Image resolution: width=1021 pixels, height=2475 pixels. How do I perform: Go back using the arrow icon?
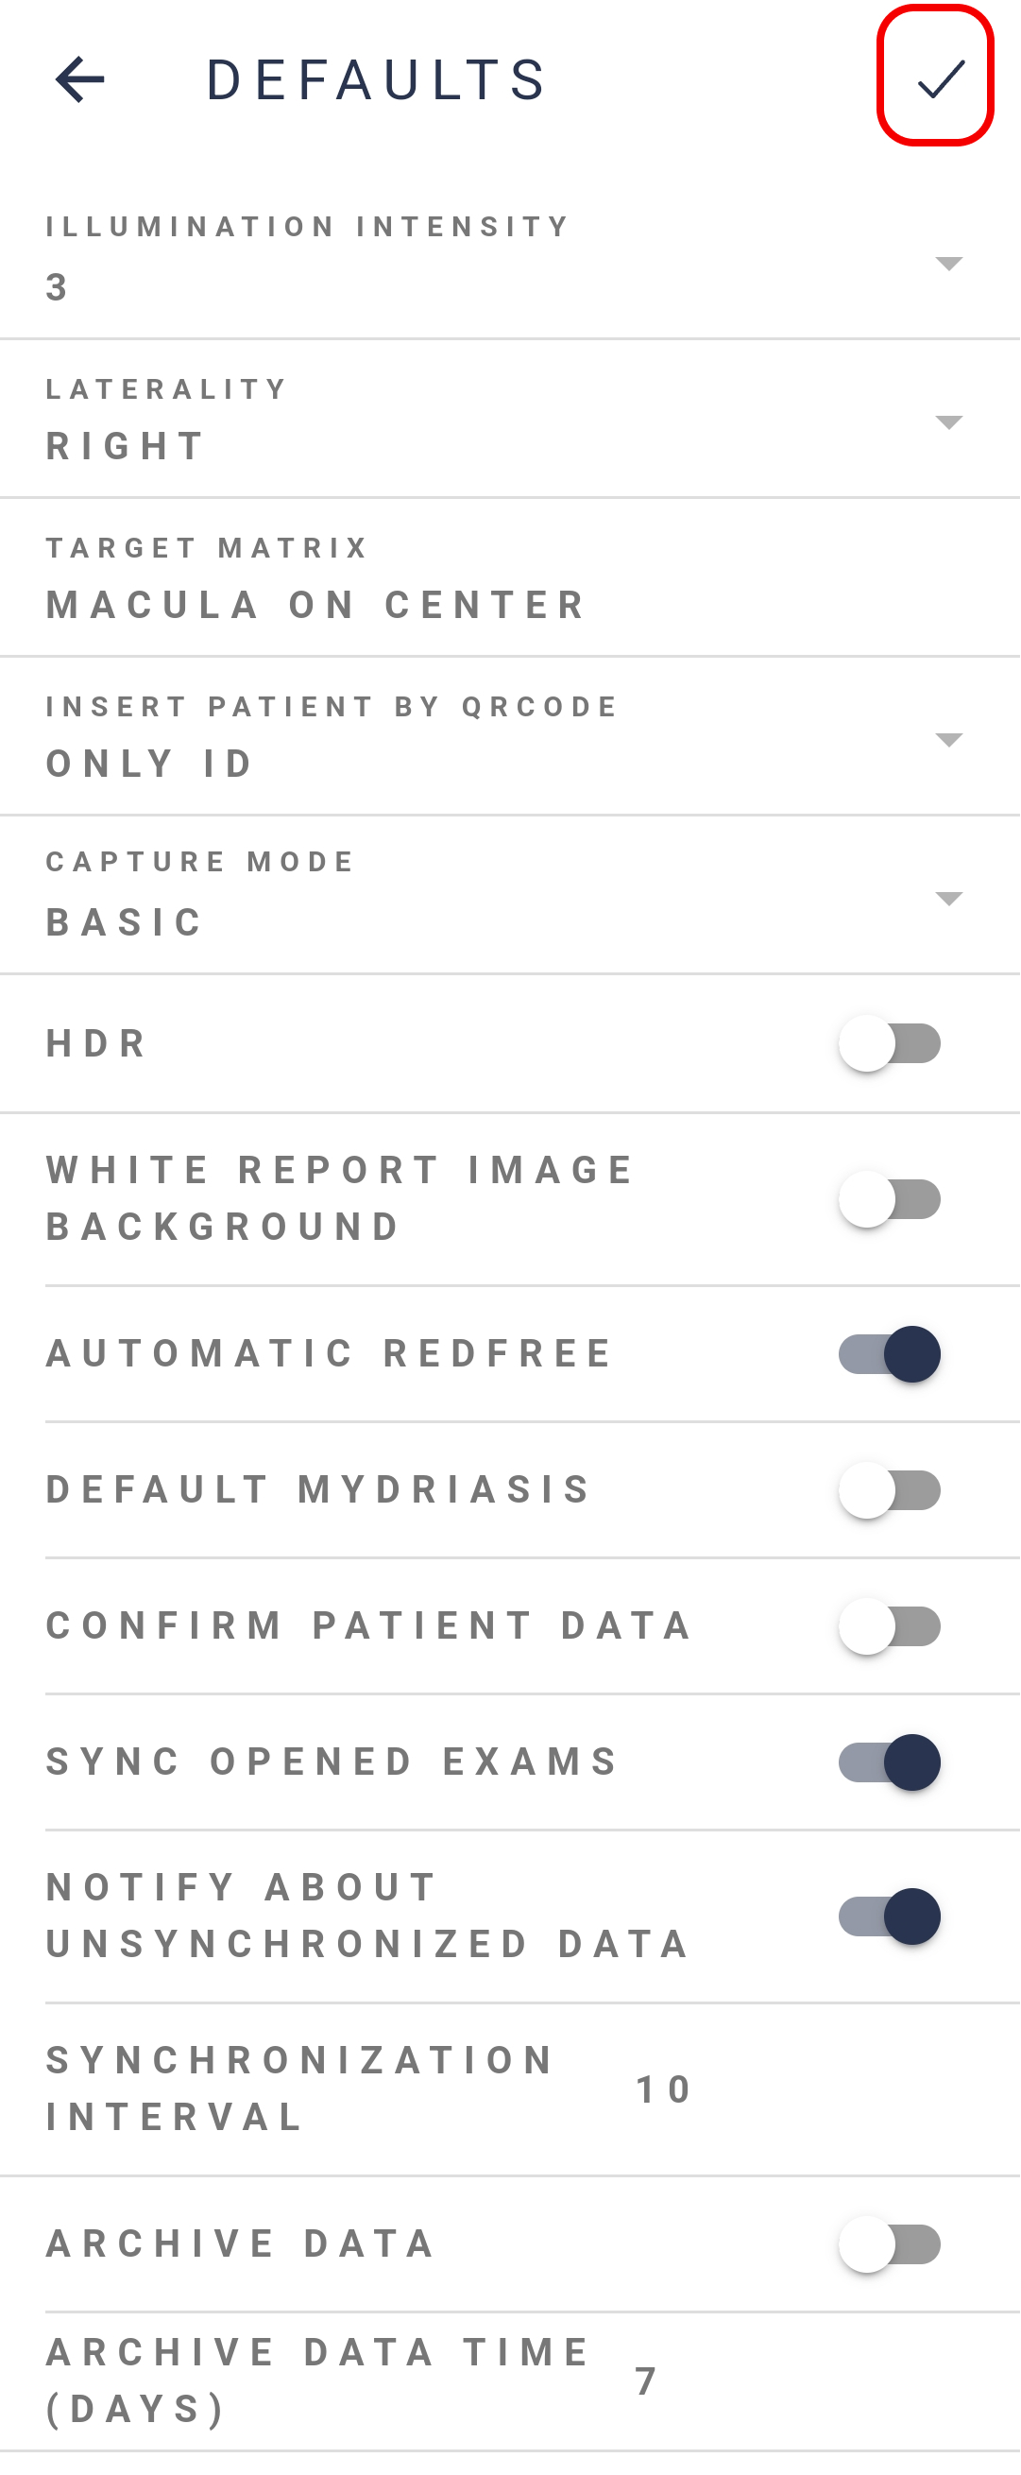pyautogui.click(x=79, y=78)
